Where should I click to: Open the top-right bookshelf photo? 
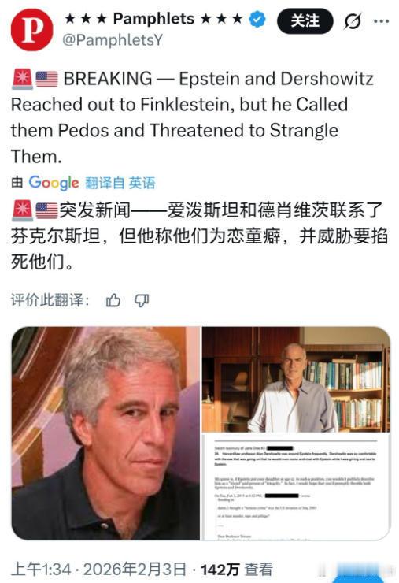tap(296, 379)
